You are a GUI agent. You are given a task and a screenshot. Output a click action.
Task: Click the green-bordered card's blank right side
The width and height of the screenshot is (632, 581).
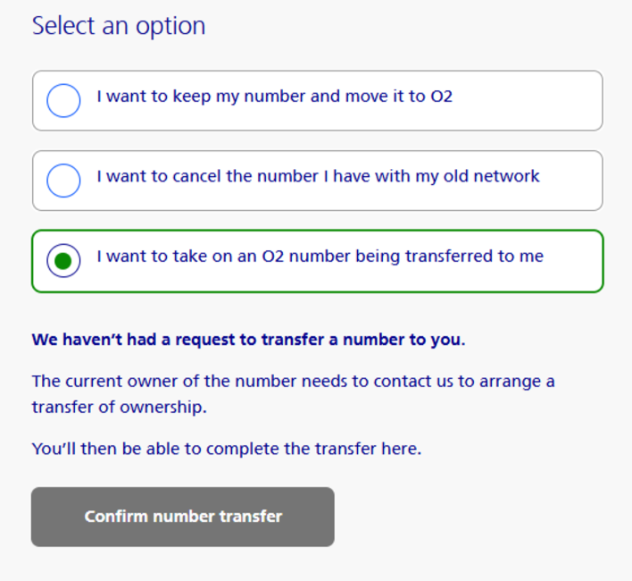(576, 261)
